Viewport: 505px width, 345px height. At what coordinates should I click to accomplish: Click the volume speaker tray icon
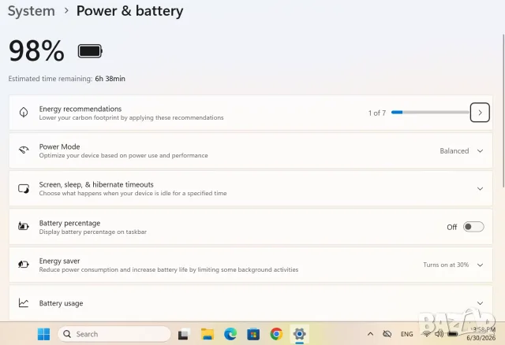(x=439, y=334)
